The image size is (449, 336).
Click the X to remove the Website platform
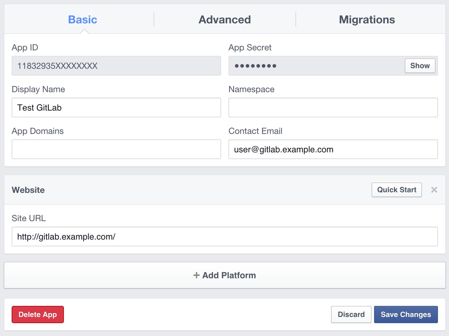(x=434, y=190)
